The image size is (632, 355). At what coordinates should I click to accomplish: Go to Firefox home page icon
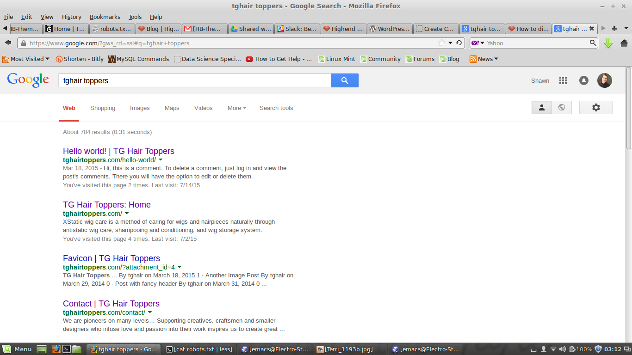[624, 43]
